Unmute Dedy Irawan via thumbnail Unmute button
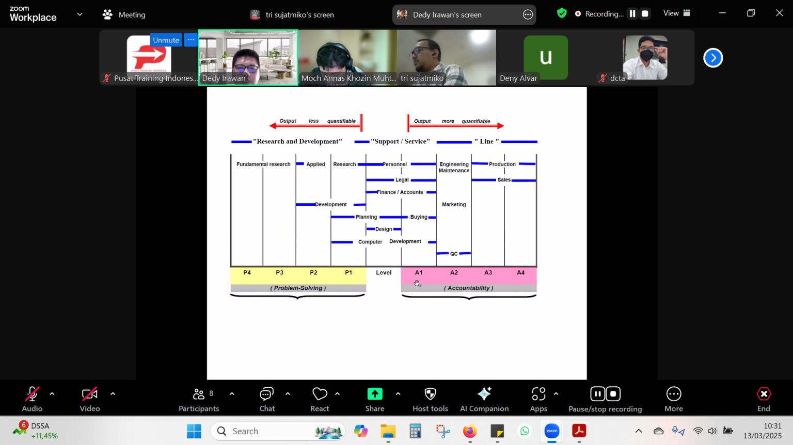 point(166,39)
